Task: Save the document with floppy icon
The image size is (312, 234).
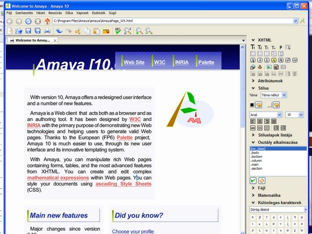Action: pyautogui.click(x=28, y=31)
